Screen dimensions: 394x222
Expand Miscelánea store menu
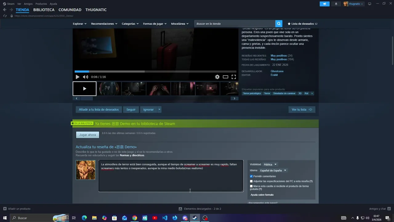tap(180, 24)
